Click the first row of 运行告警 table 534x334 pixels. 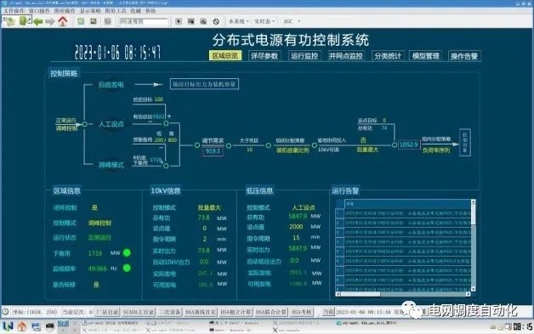pyautogui.click(x=403, y=213)
